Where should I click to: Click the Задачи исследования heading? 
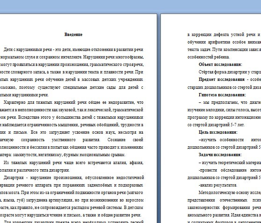220,155
